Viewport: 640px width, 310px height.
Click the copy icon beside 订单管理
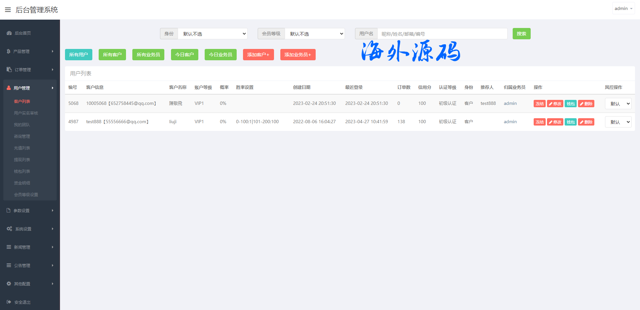click(9, 70)
